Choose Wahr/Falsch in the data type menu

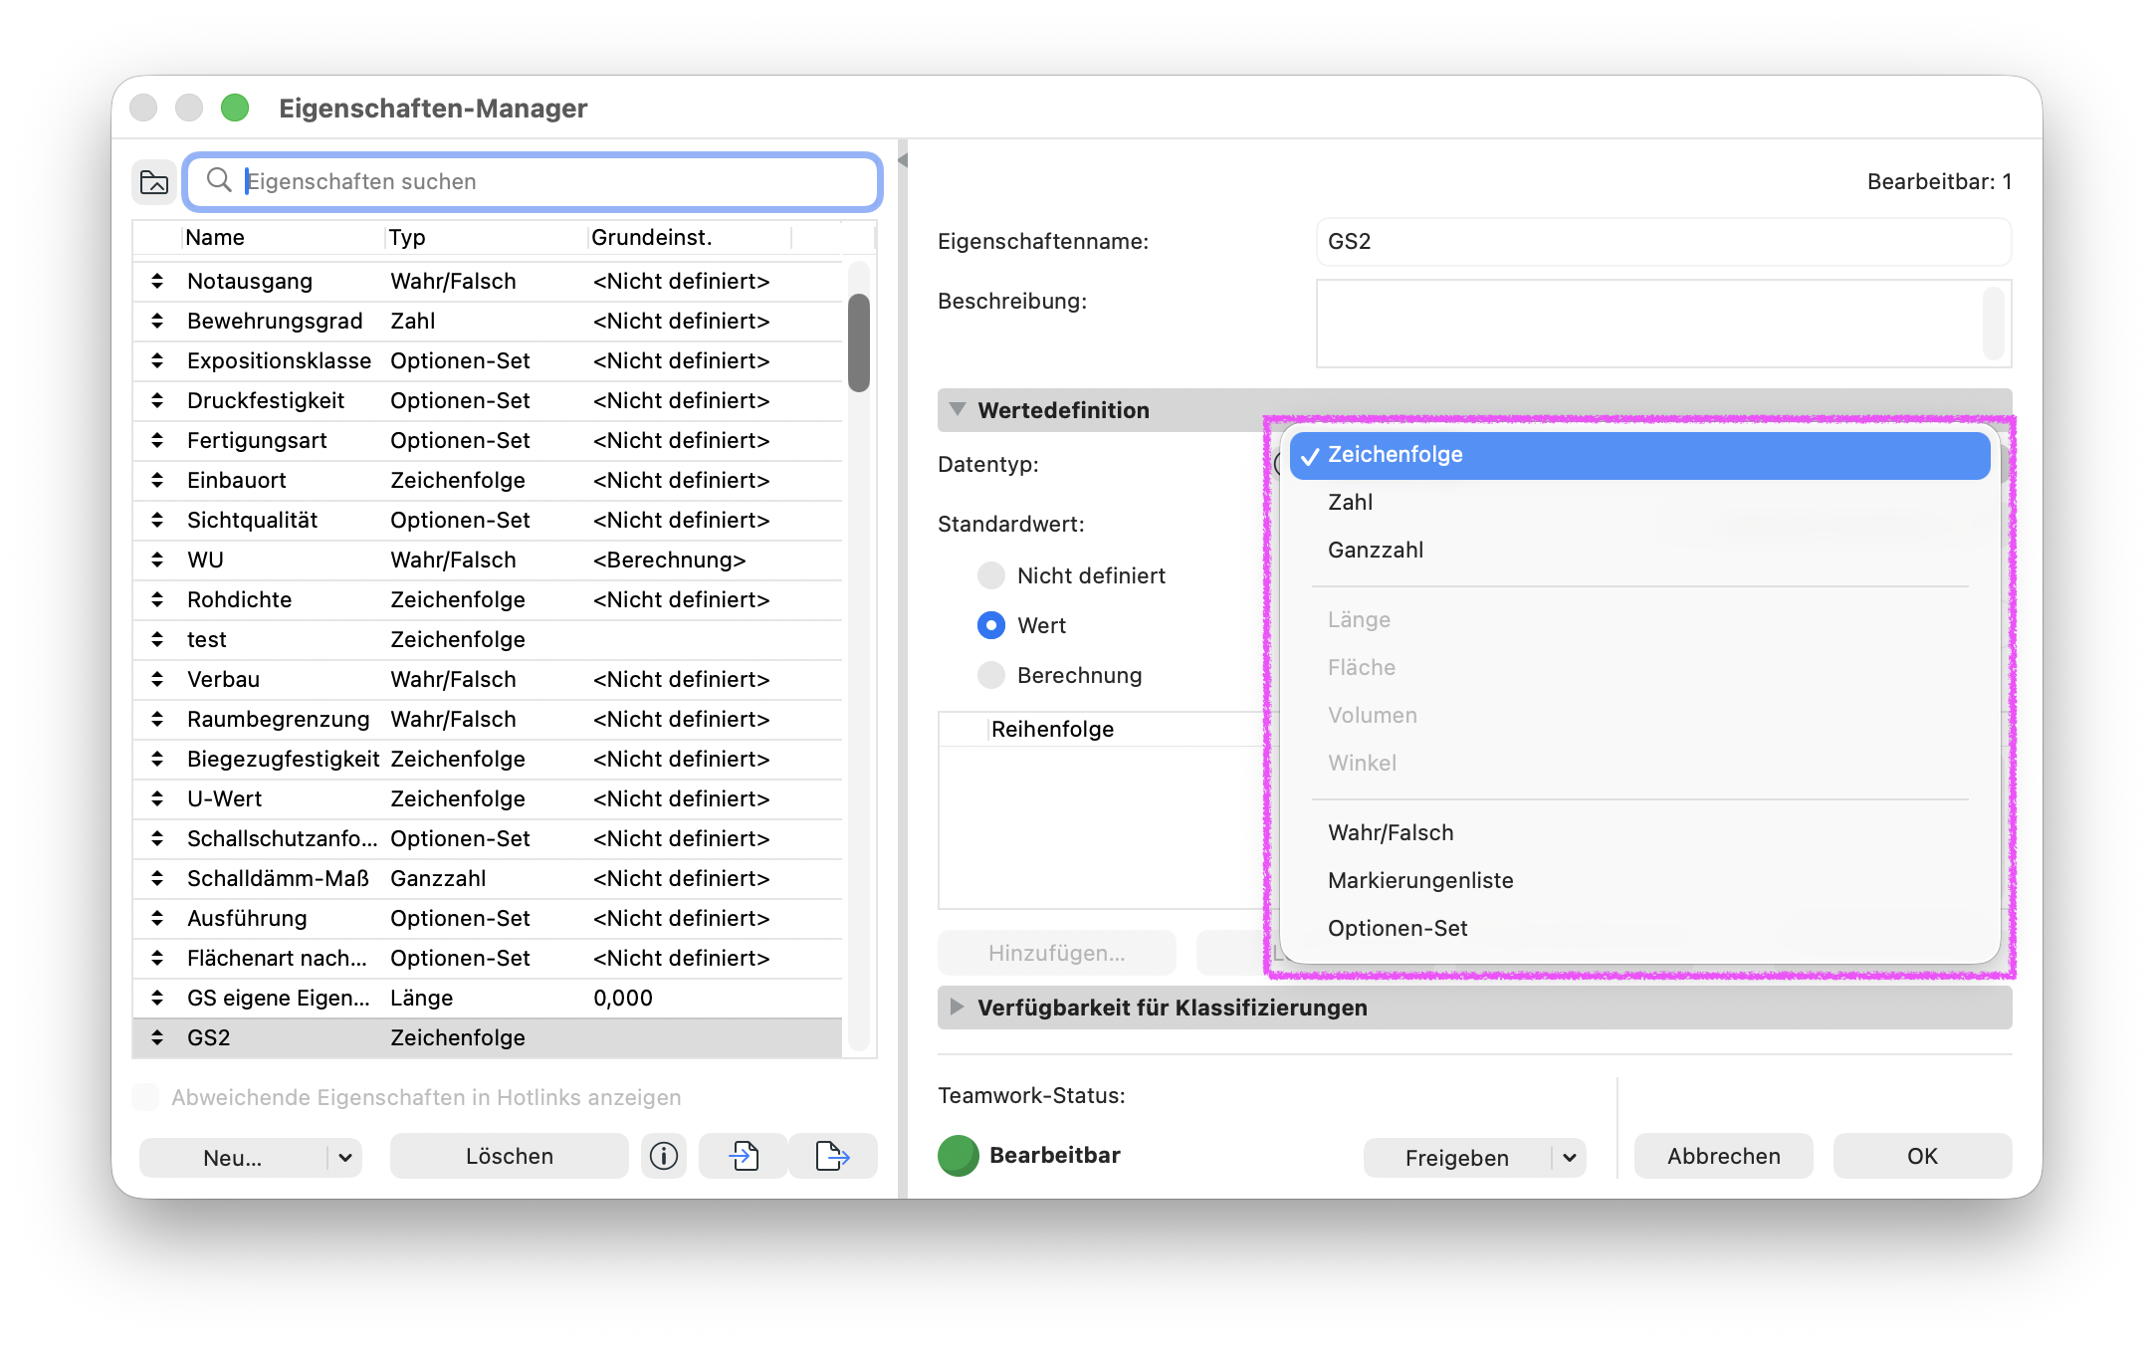click(1639, 833)
